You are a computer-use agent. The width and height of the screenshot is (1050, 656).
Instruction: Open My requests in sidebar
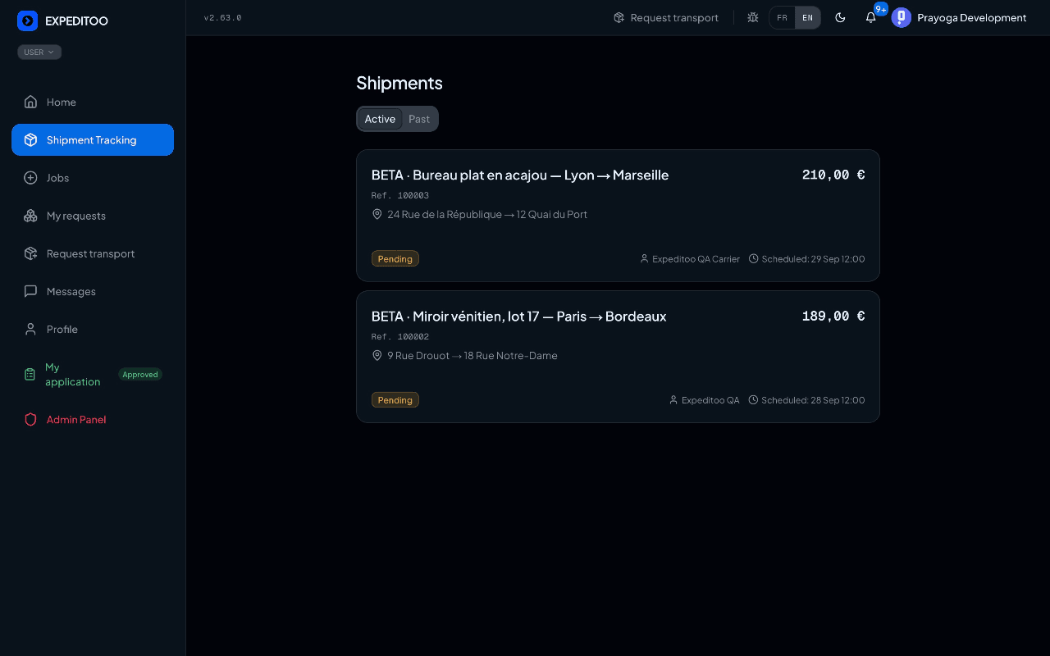coord(93,216)
